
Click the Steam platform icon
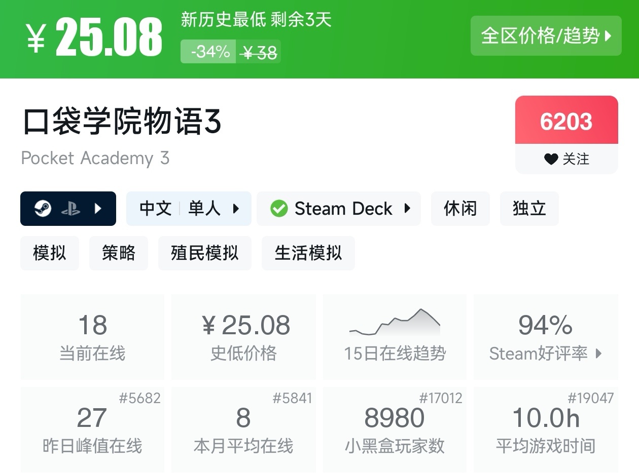[x=43, y=209]
